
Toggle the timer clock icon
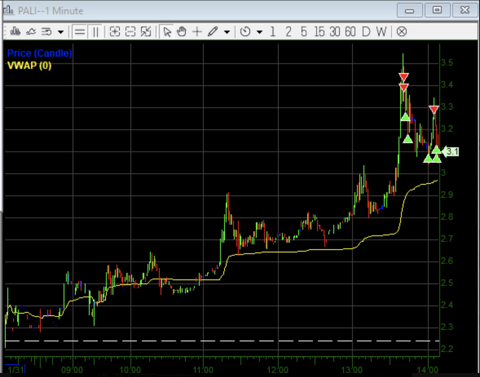click(246, 32)
